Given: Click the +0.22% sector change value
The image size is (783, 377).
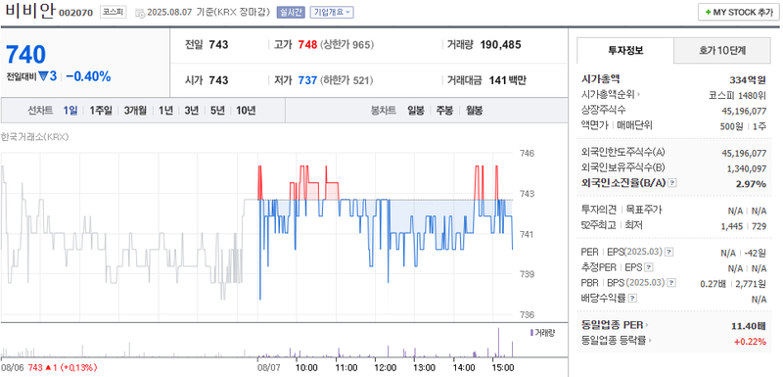Looking at the screenshot, I should 750,342.
